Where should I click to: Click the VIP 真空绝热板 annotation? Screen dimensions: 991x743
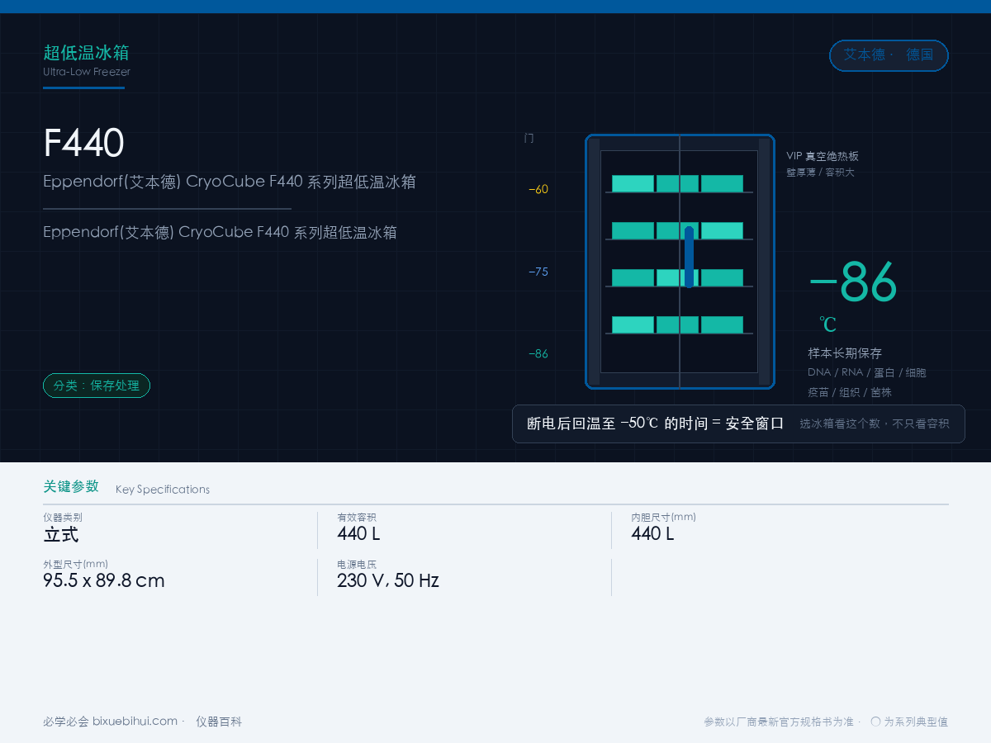click(823, 156)
